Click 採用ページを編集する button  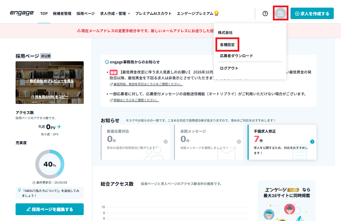point(49,209)
